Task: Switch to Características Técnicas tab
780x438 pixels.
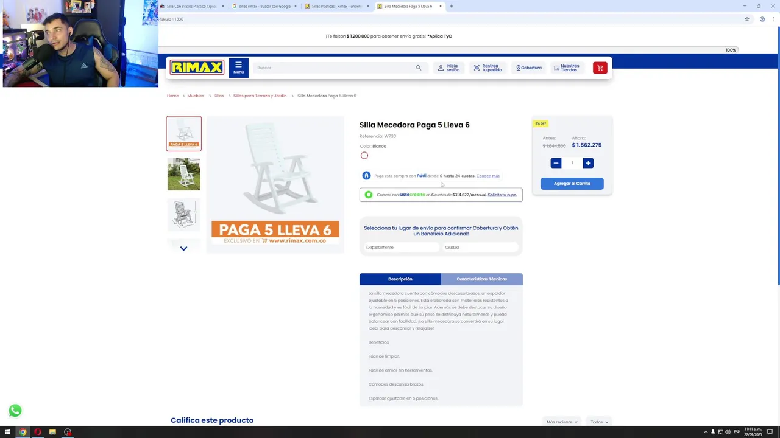Action: (x=482, y=279)
